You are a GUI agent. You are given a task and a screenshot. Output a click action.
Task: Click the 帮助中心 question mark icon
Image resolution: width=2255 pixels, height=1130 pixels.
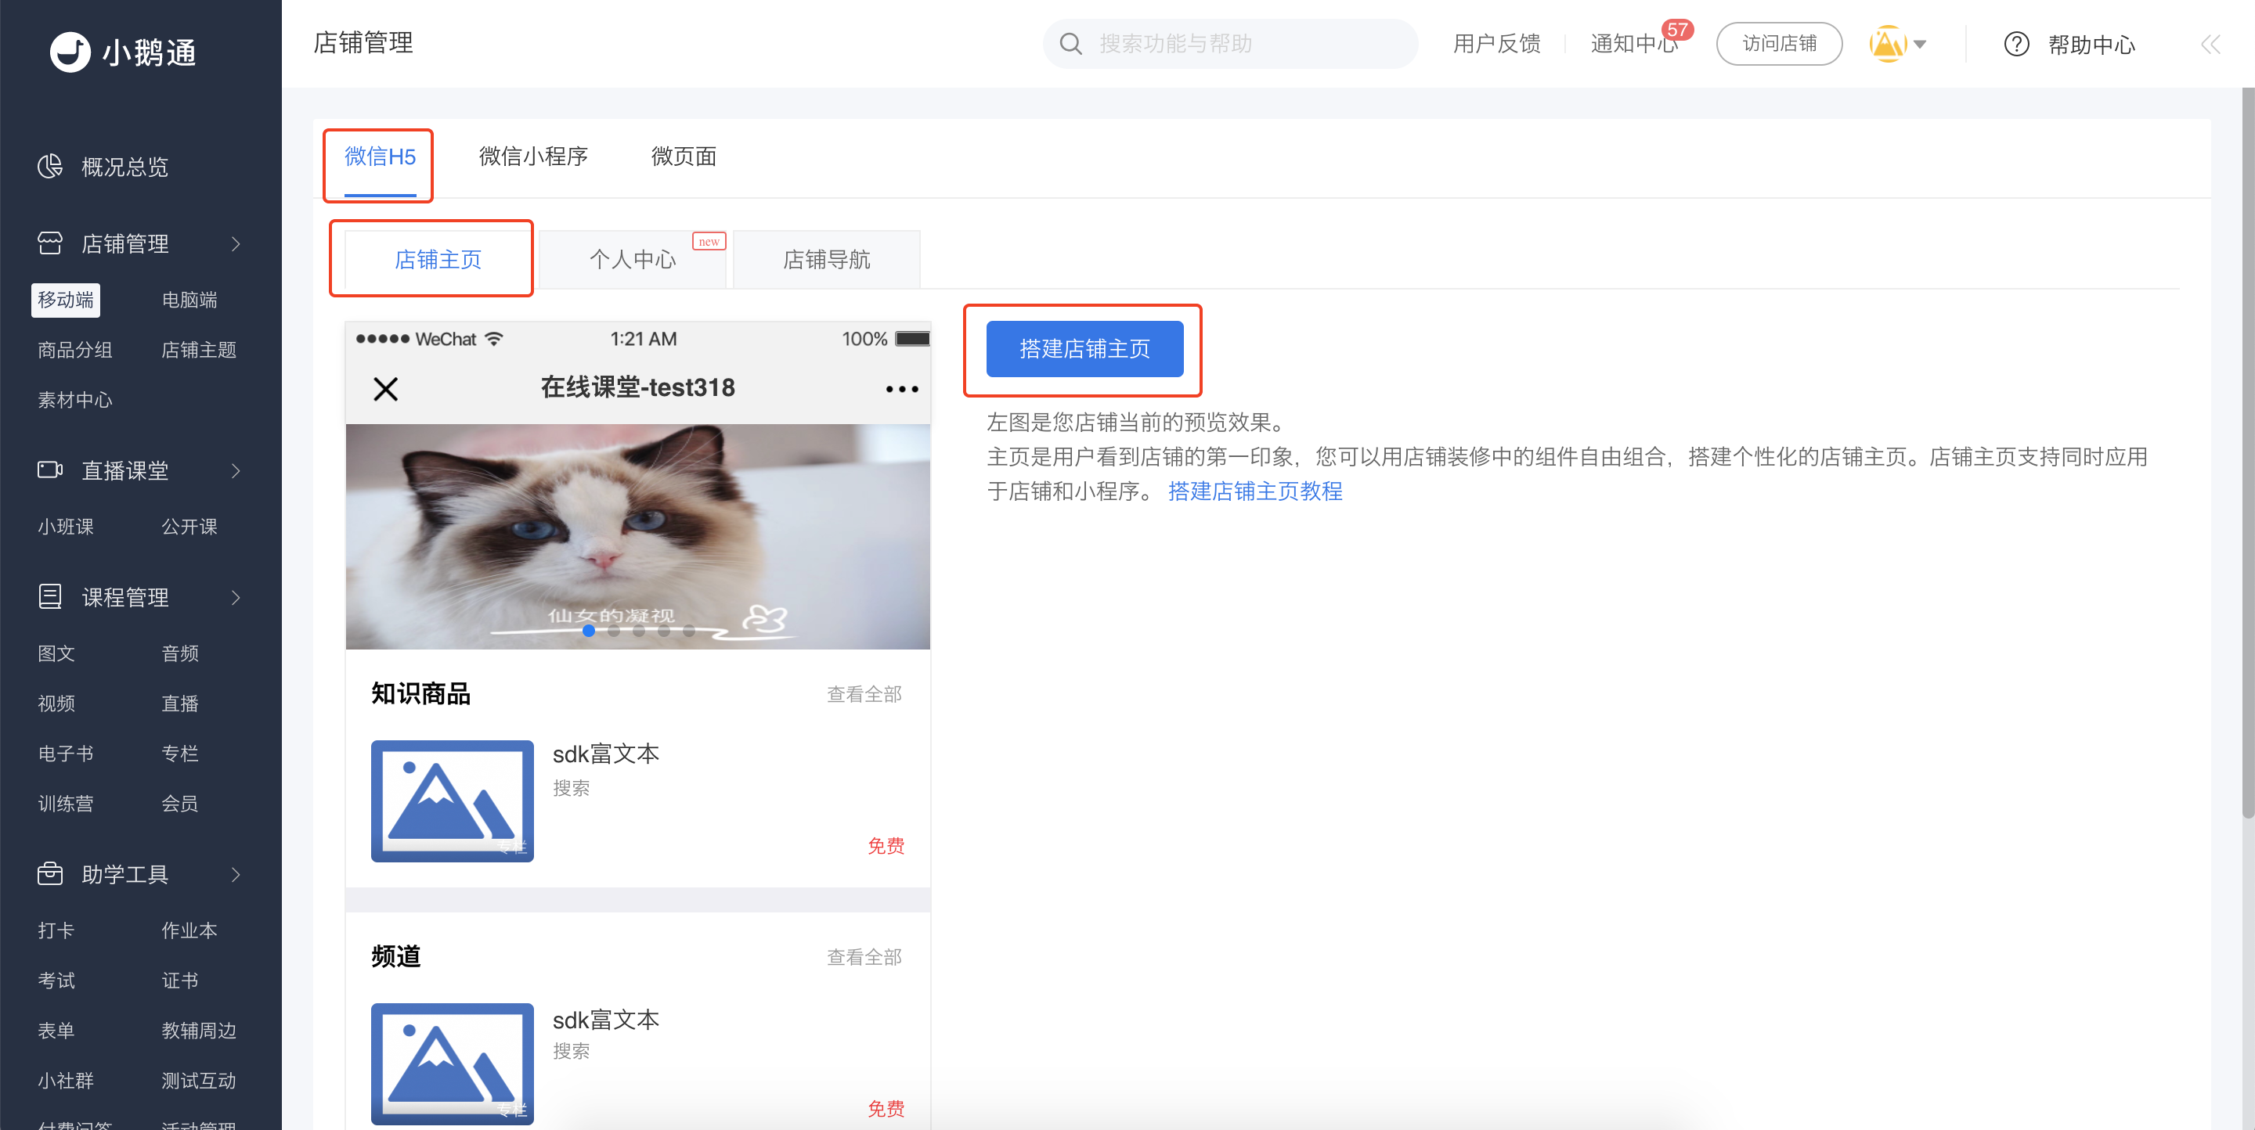(x=2016, y=44)
